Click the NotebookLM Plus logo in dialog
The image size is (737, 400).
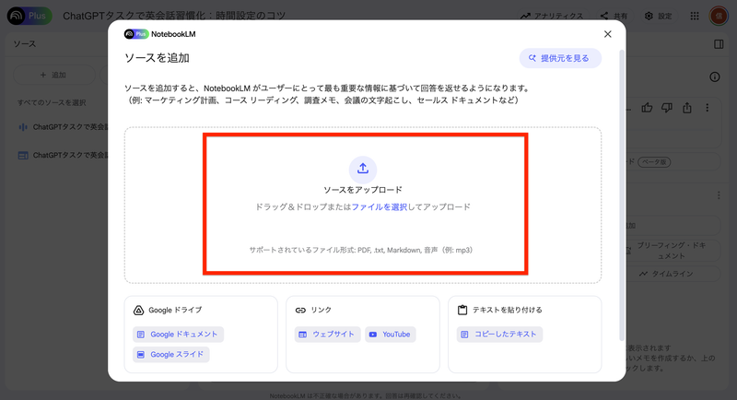136,34
